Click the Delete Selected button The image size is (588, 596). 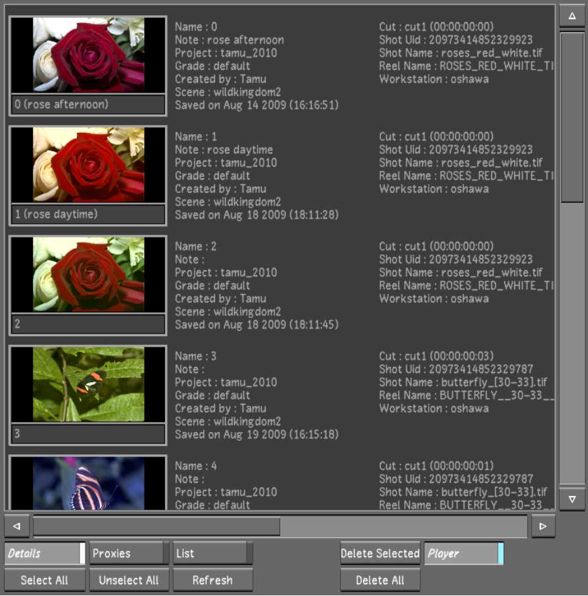click(380, 553)
